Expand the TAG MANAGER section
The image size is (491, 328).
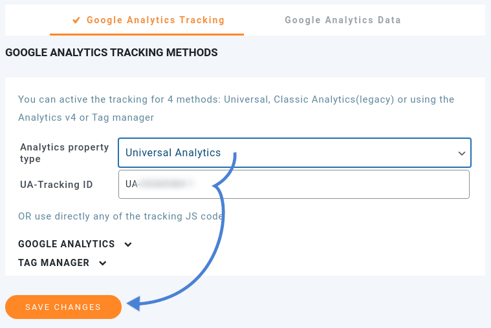point(54,263)
